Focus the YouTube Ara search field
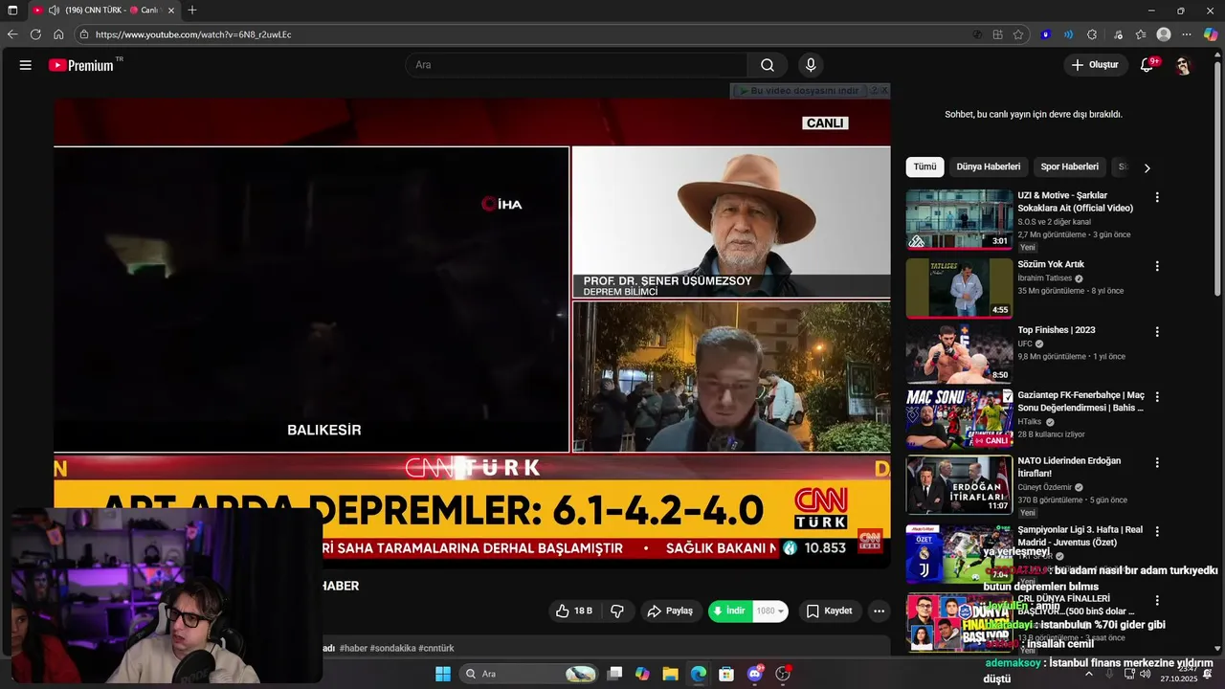 pos(576,65)
